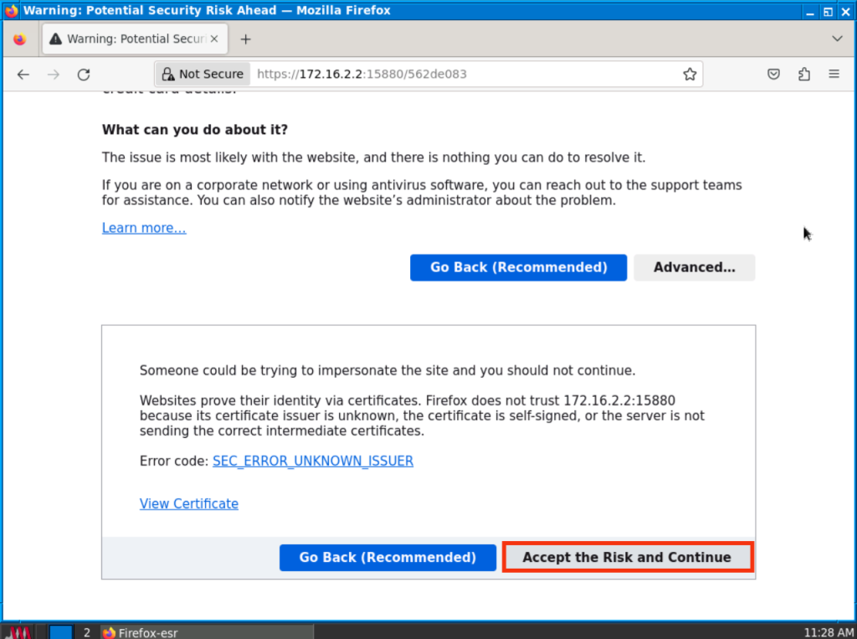The height and width of the screenshot is (639, 857).
Task: Open the Save to Pocket icon
Action: point(774,74)
